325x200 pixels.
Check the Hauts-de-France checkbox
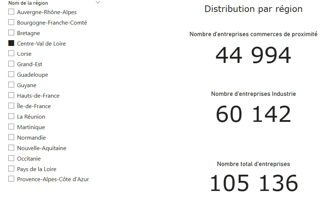click(11, 95)
